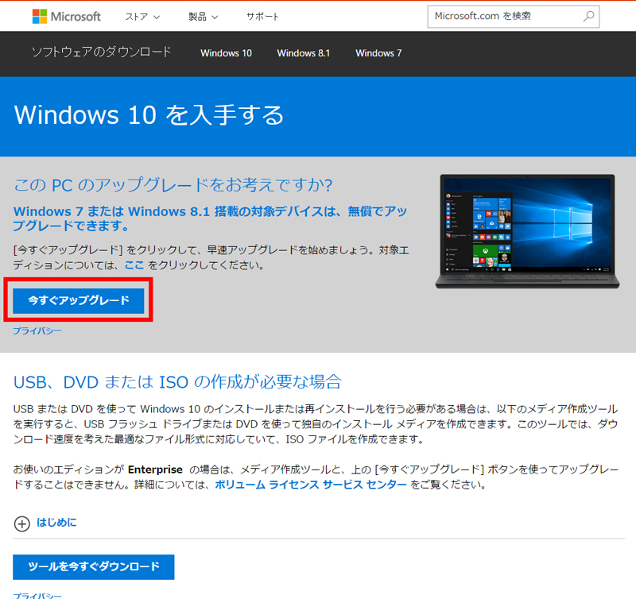Screen dimensions: 636x599
Task: Click USB、DVD または ISO heading text
Action: [x=177, y=382]
